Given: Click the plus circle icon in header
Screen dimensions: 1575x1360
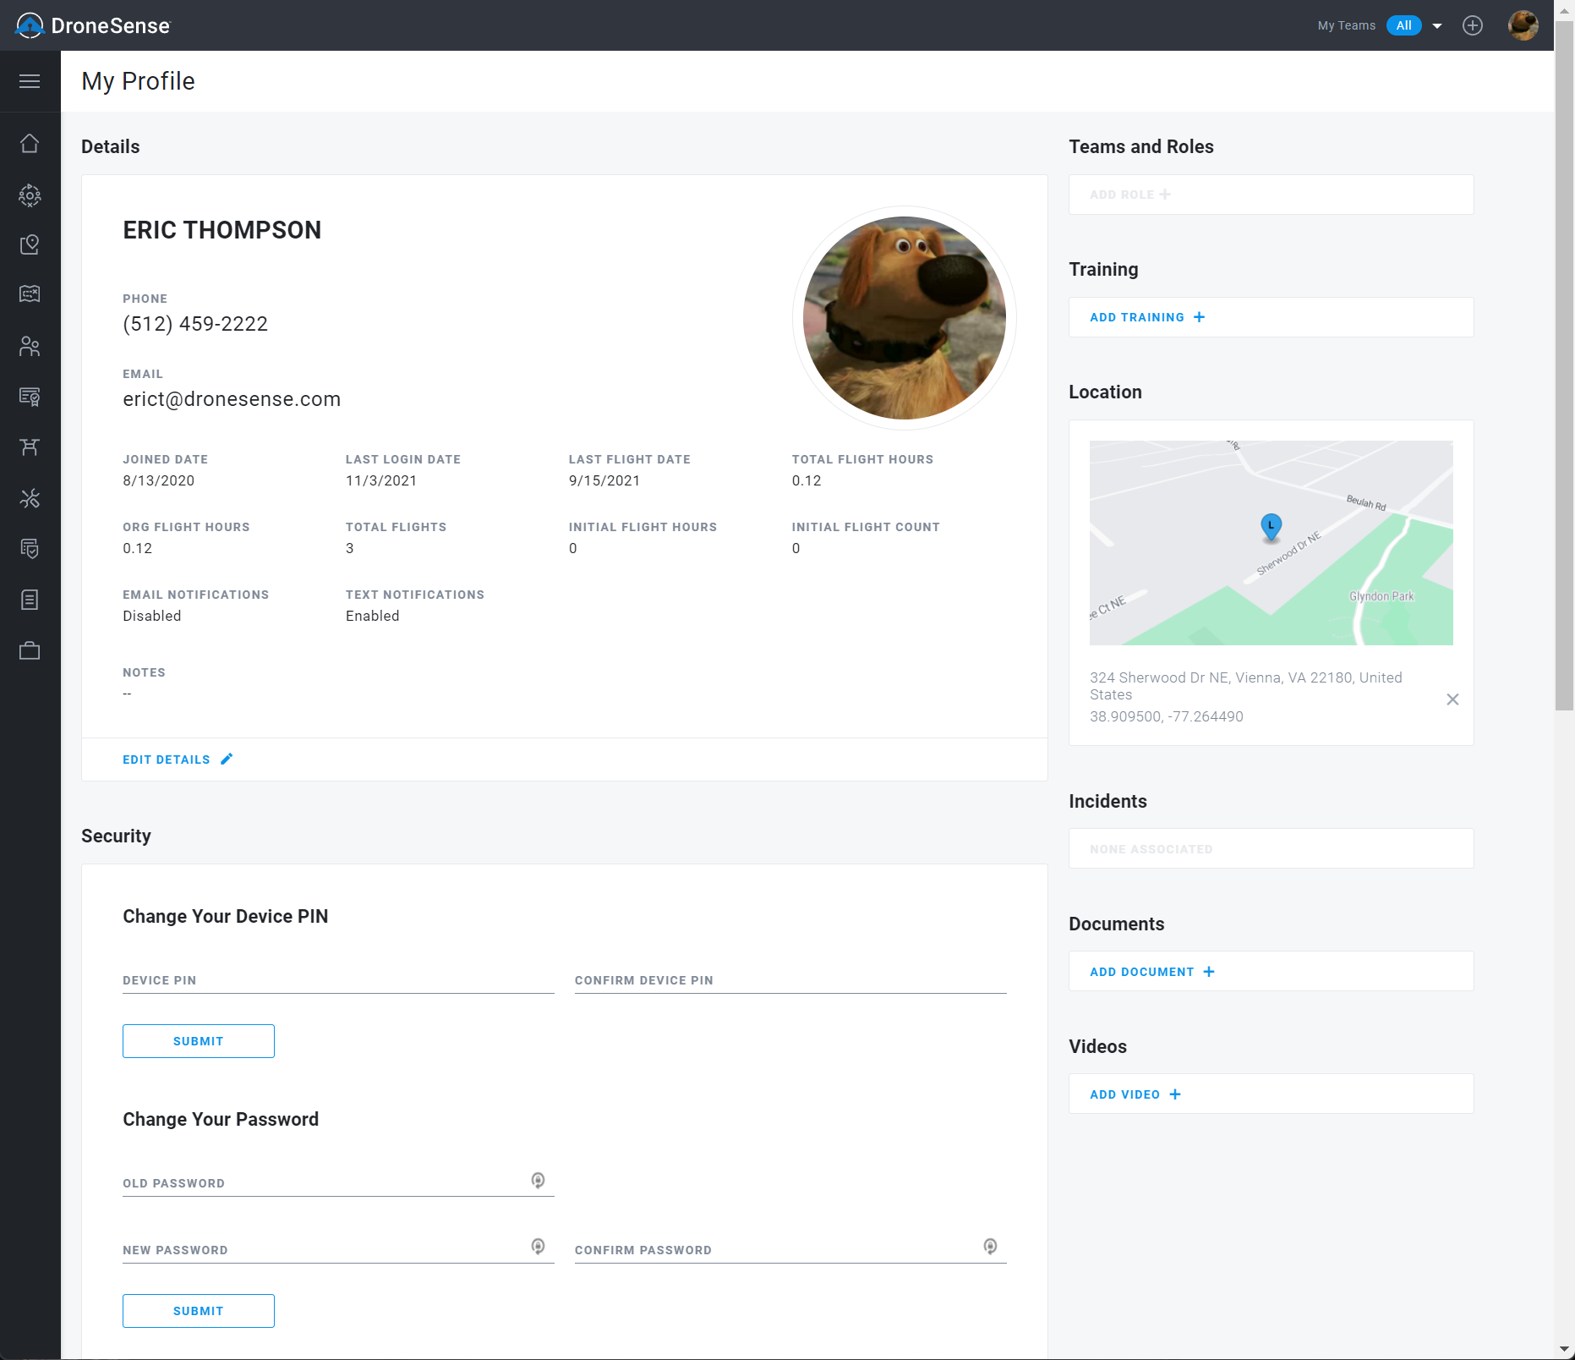Looking at the screenshot, I should [x=1473, y=25].
